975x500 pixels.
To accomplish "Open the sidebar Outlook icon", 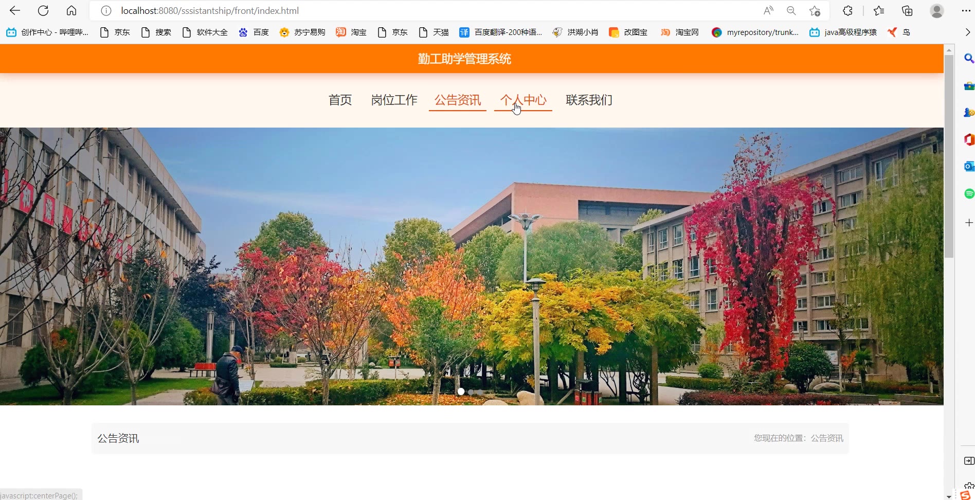I will 969,167.
